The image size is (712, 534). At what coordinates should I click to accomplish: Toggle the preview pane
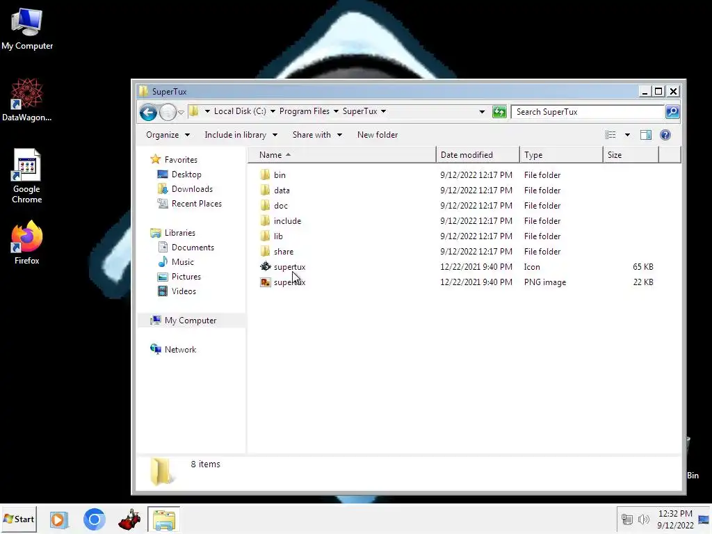(646, 135)
